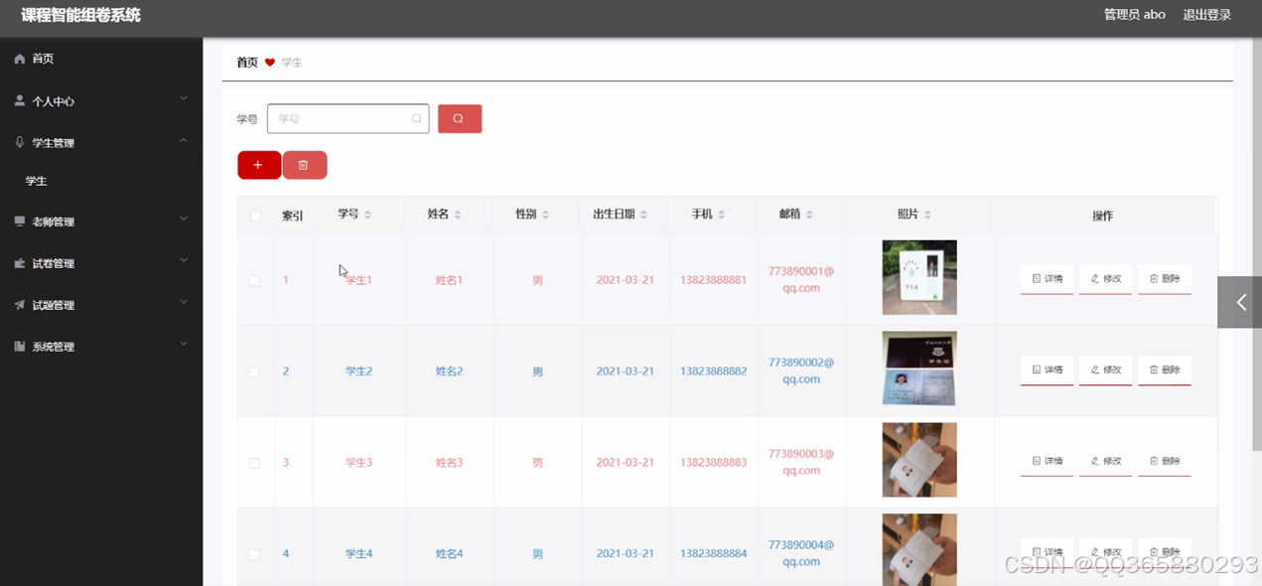
Task: Click 管理员 abo in header
Action: [1134, 15]
